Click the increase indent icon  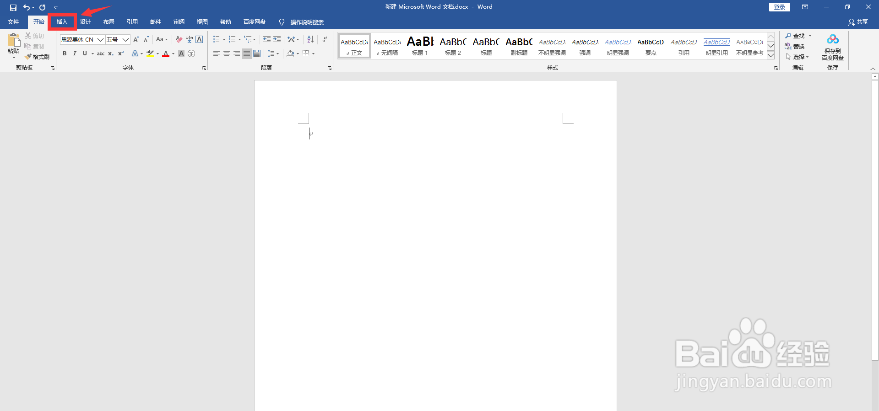point(277,39)
